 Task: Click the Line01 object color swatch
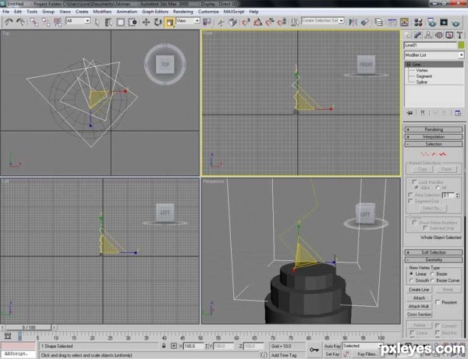pyautogui.click(x=461, y=45)
